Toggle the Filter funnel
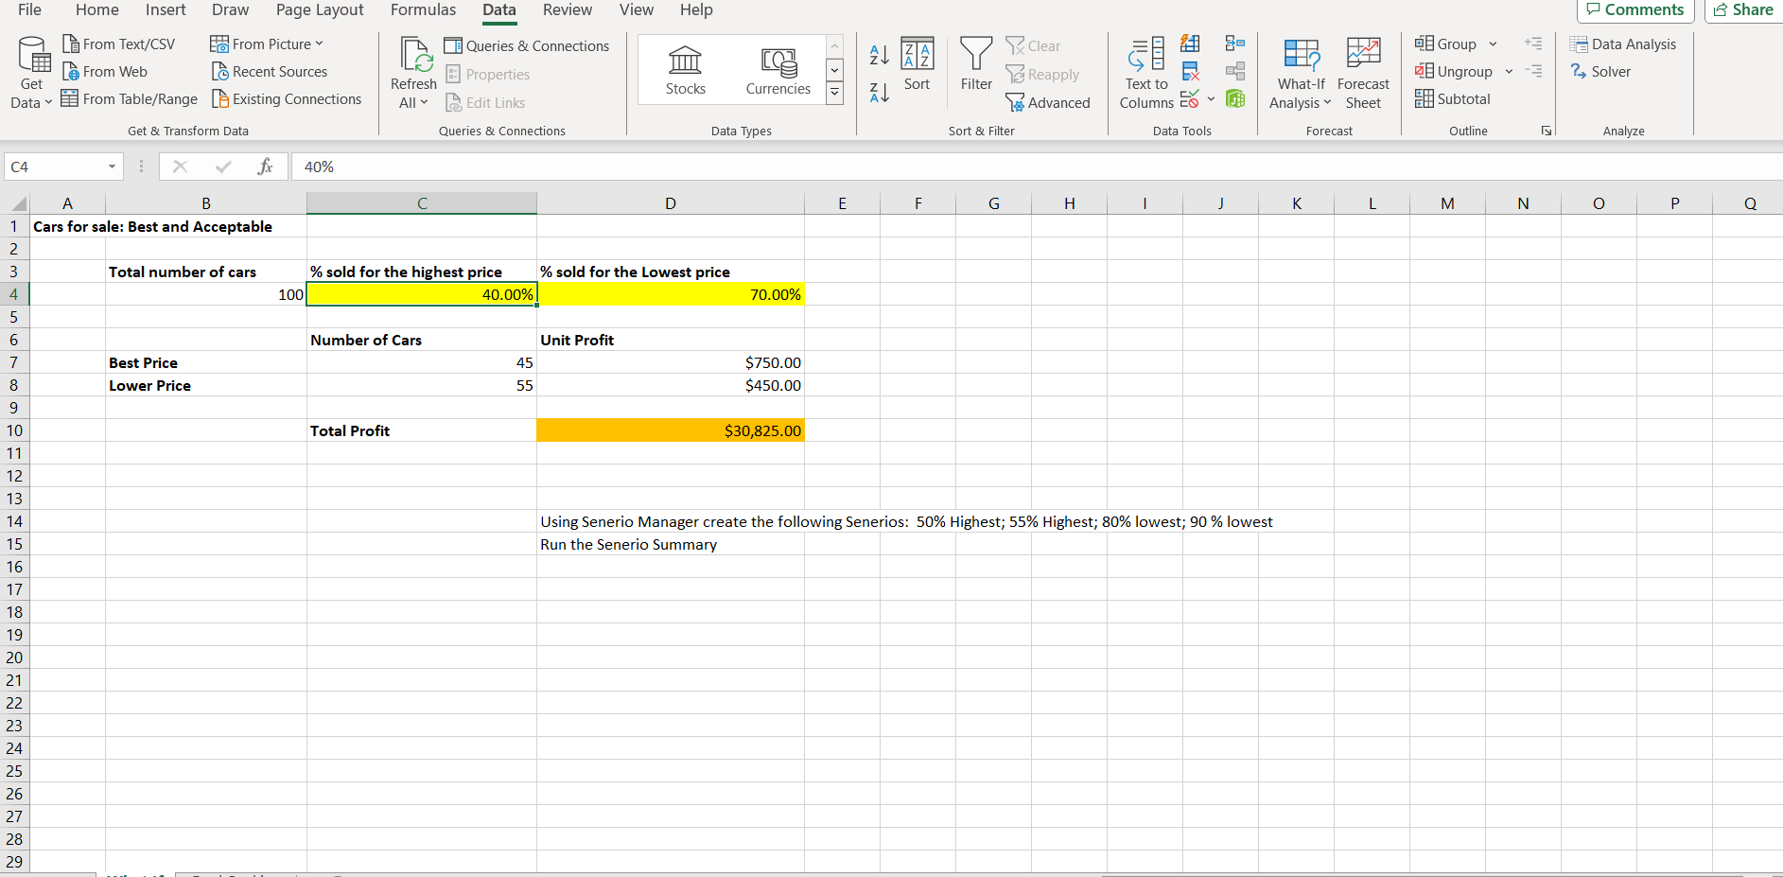 tap(976, 64)
